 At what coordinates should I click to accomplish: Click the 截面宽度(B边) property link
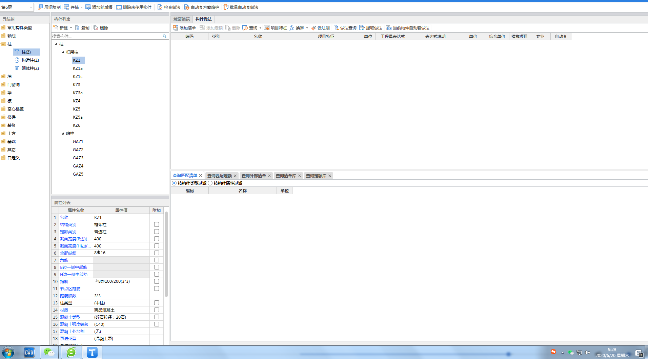[x=75, y=239]
